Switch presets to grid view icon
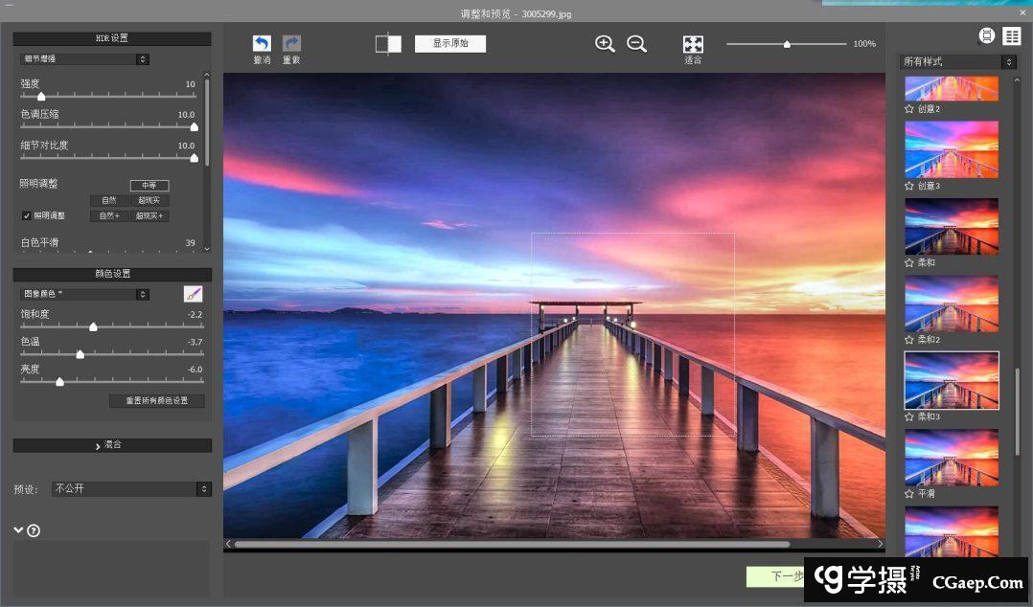Image resolution: width=1033 pixels, height=607 pixels. click(x=1012, y=36)
